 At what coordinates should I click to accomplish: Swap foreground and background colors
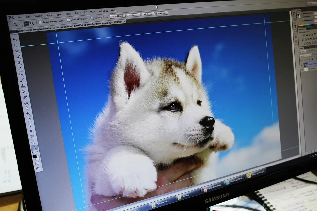(37, 151)
